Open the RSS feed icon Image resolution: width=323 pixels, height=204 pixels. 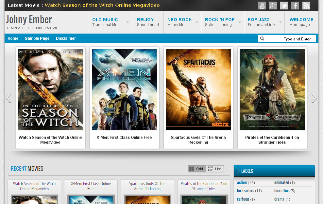[306, 6]
